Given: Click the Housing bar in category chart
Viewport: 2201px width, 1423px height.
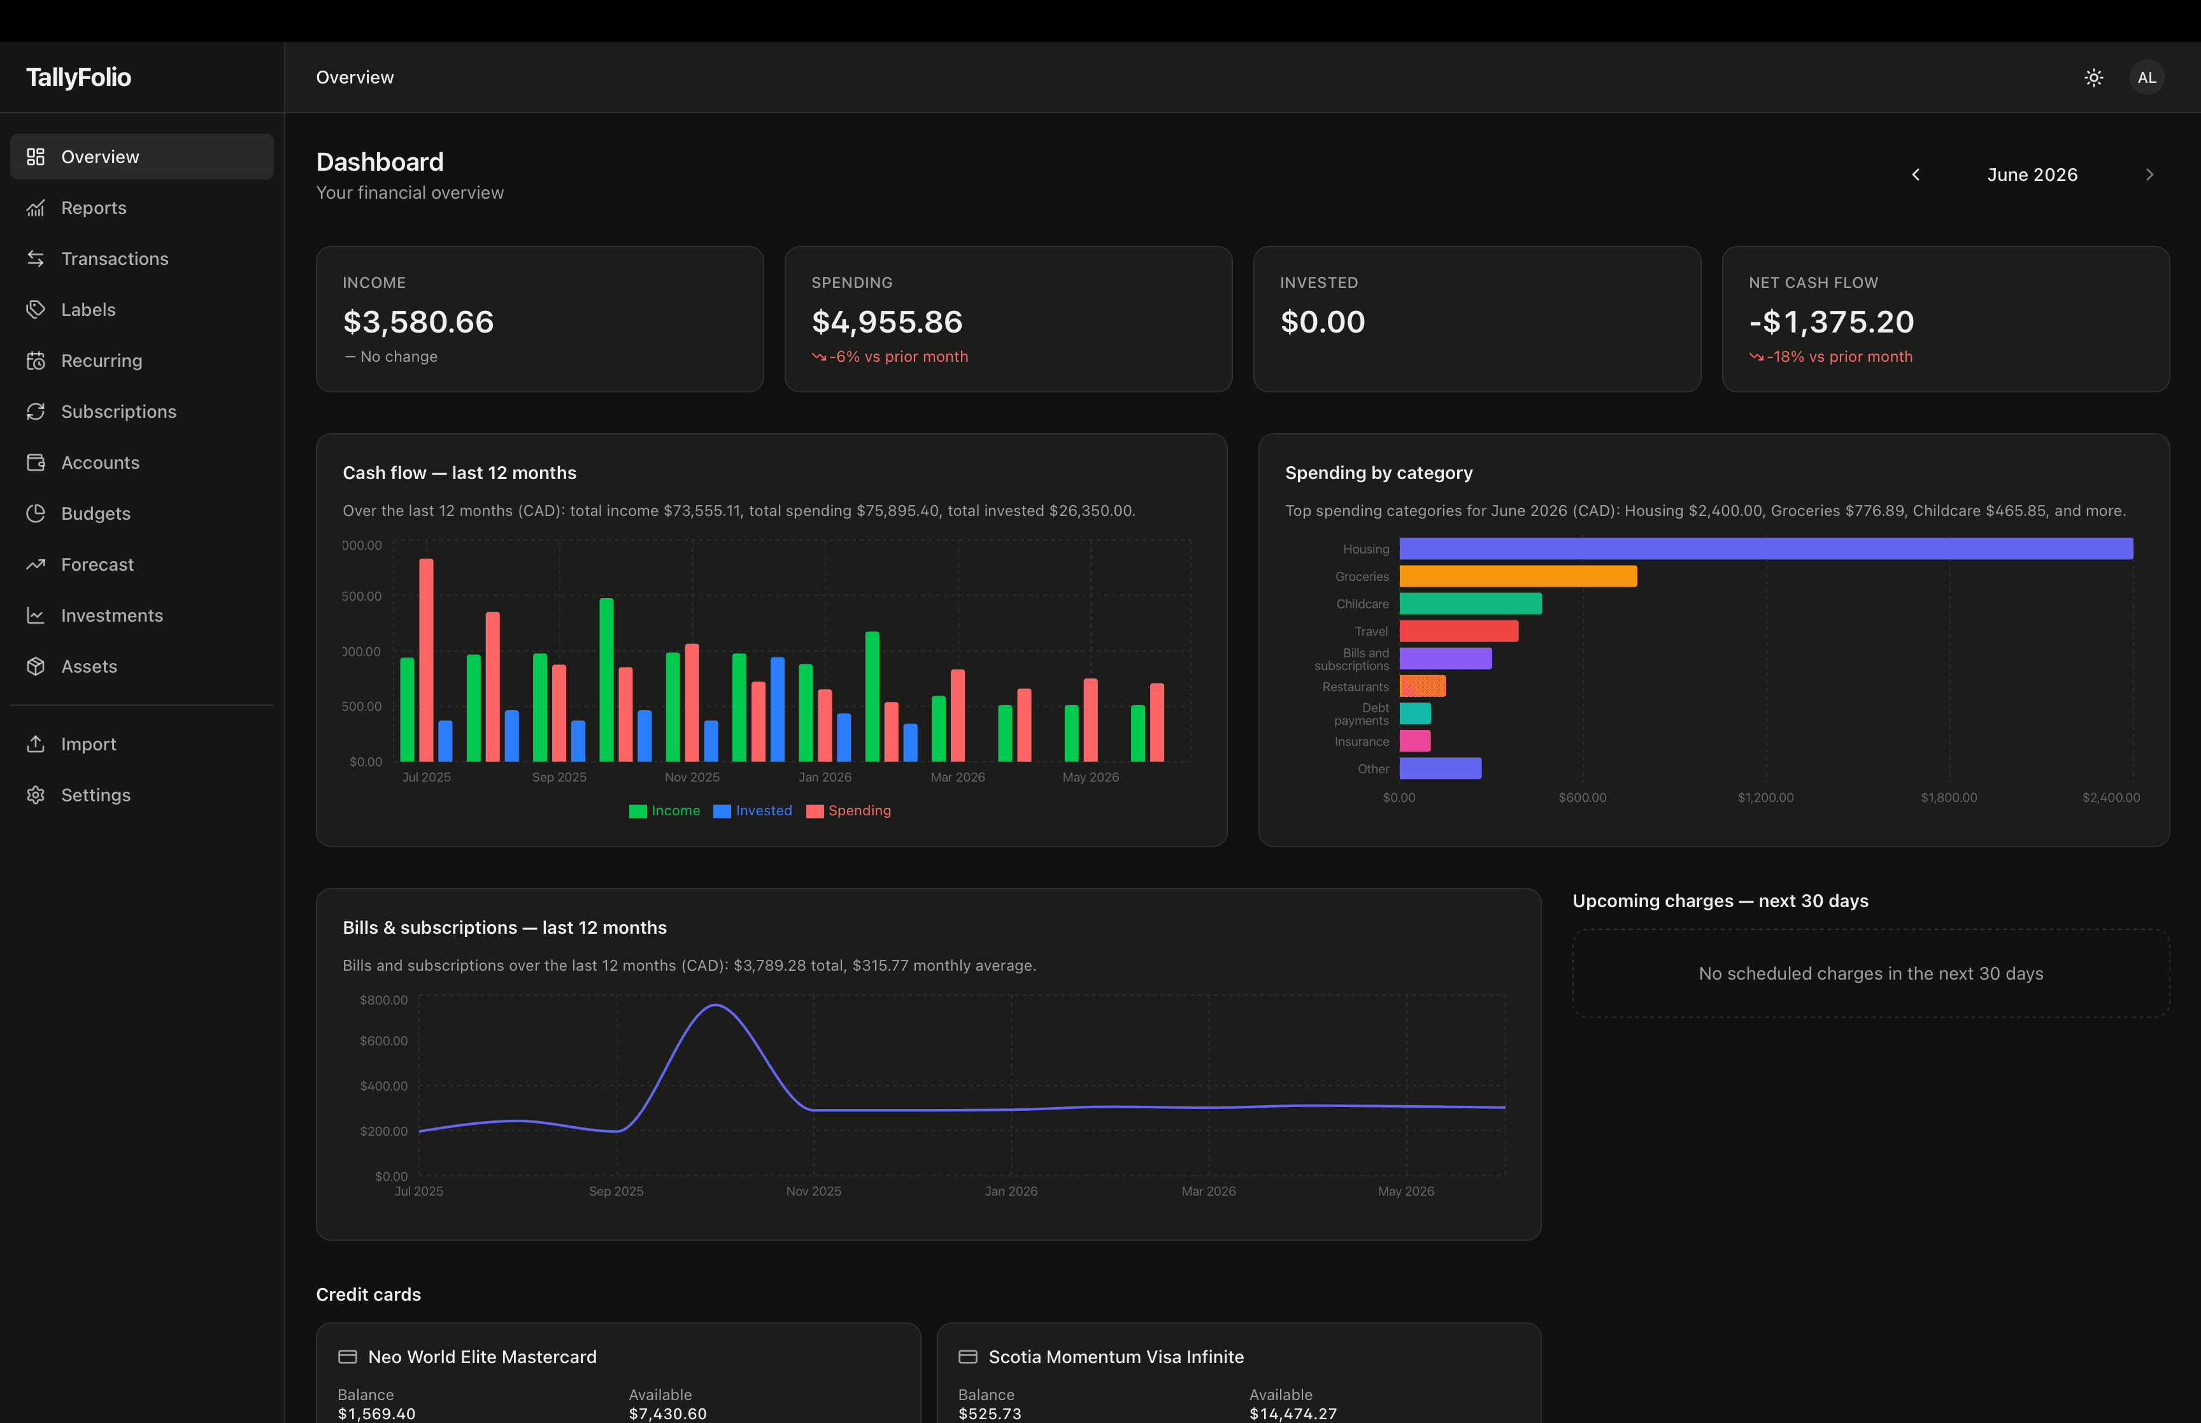Looking at the screenshot, I should point(1766,549).
